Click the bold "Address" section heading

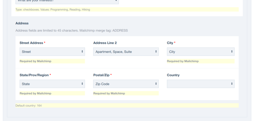[x=22, y=23]
